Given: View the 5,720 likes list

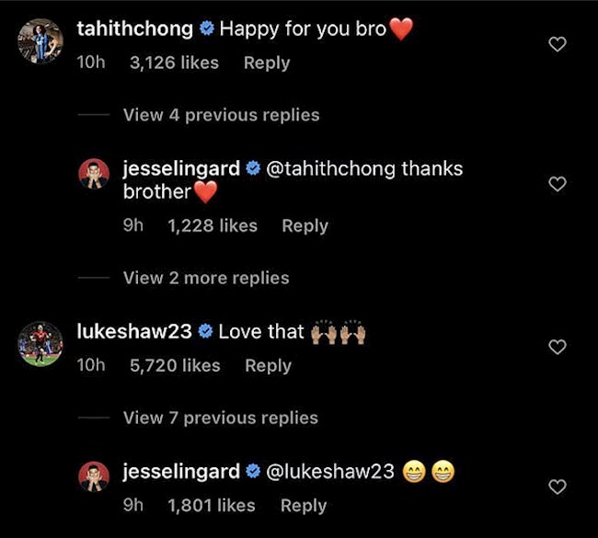Looking at the screenshot, I should coord(175,365).
